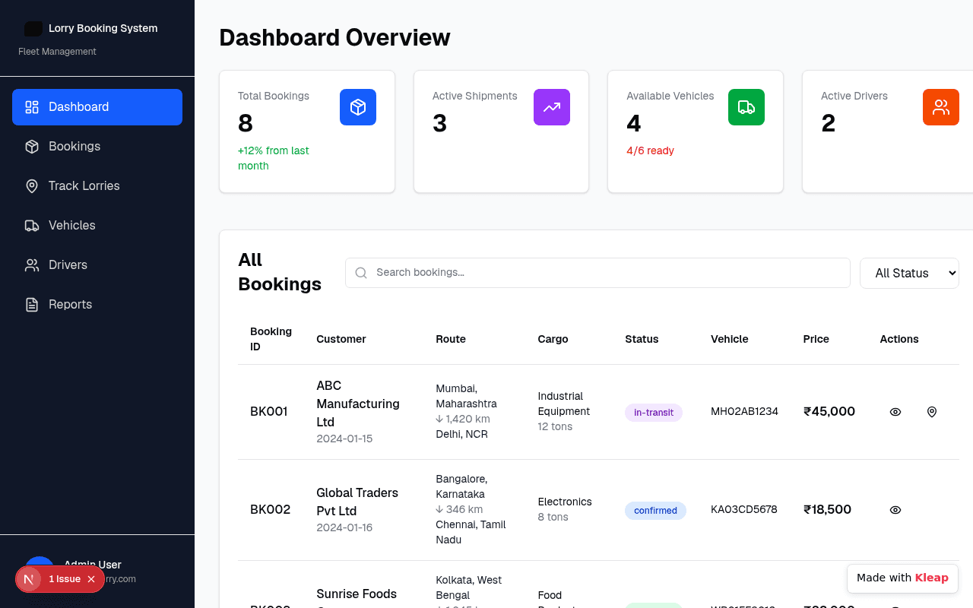Click the orange Active Drivers icon
Screen dimensions: 973x608
(941, 107)
